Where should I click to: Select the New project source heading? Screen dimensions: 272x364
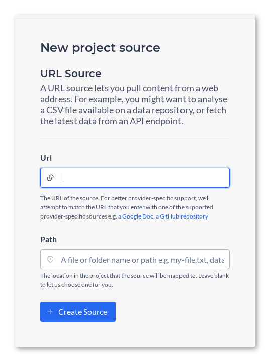100,48
